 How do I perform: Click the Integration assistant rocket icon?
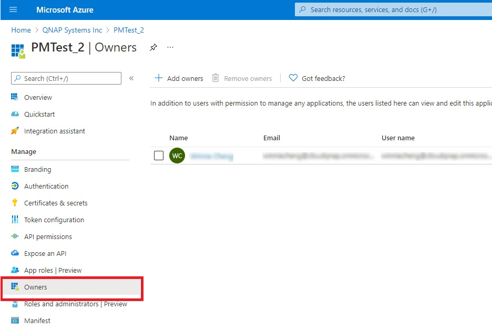(x=15, y=131)
